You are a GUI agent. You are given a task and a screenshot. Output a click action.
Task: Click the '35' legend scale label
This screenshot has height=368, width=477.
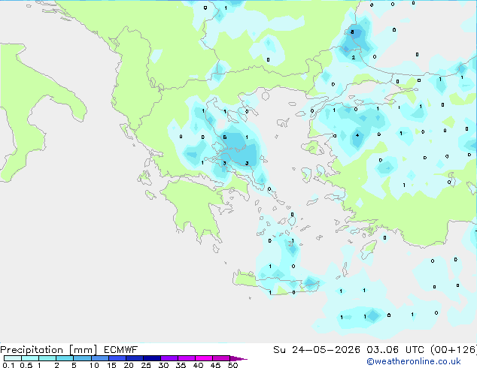point(181,365)
